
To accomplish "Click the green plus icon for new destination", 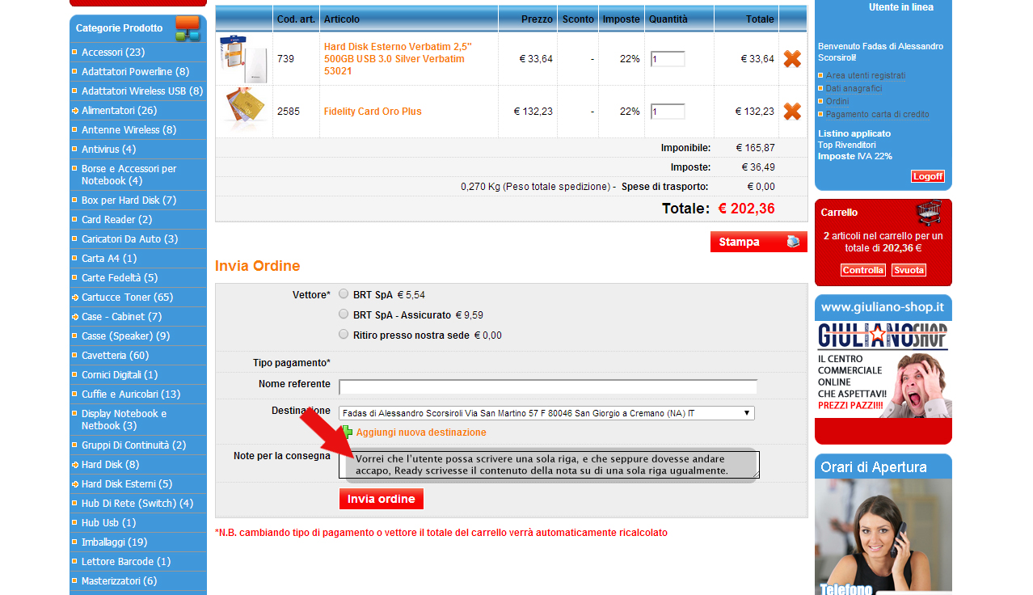I will 347,432.
